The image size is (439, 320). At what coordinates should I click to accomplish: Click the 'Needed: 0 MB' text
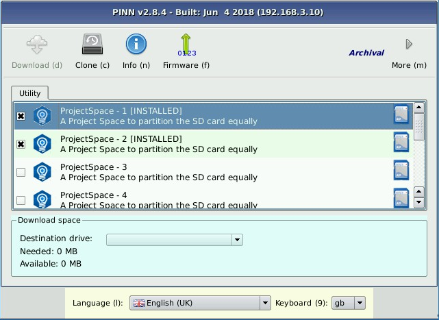(x=49, y=251)
